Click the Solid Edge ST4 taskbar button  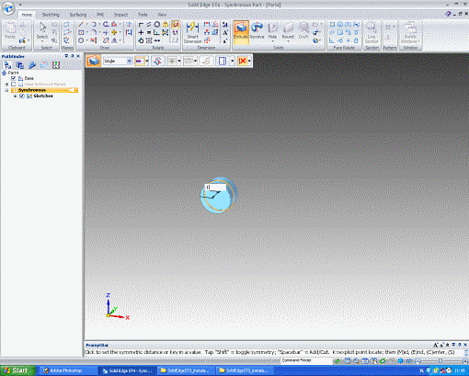tap(128, 370)
